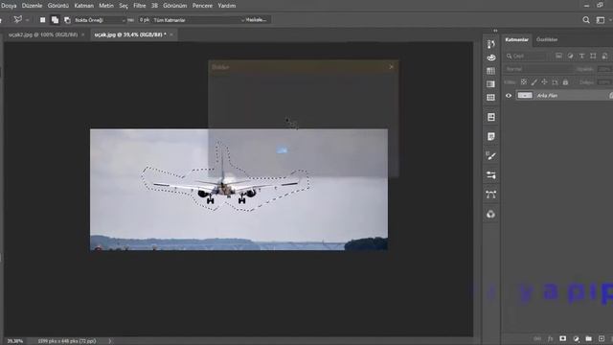Filter layers by type layers icon
This screenshot has width=613, height=345.
[x=581, y=56]
